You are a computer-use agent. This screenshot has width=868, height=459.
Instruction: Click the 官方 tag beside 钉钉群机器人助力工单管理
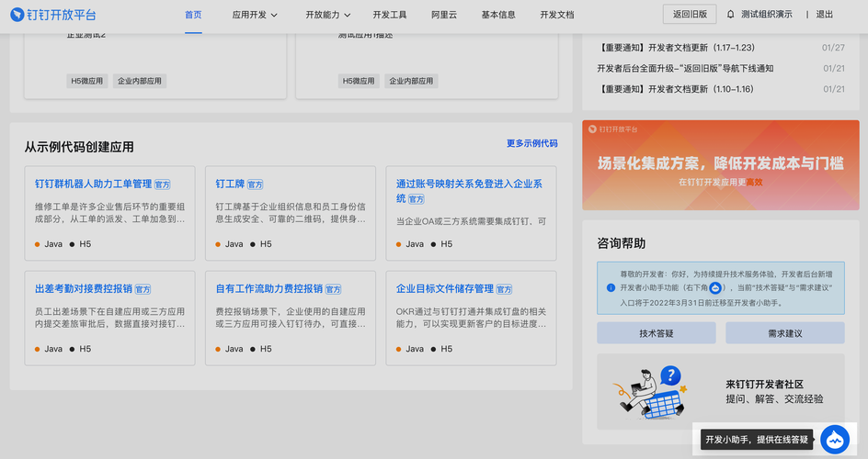(x=162, y=185)
